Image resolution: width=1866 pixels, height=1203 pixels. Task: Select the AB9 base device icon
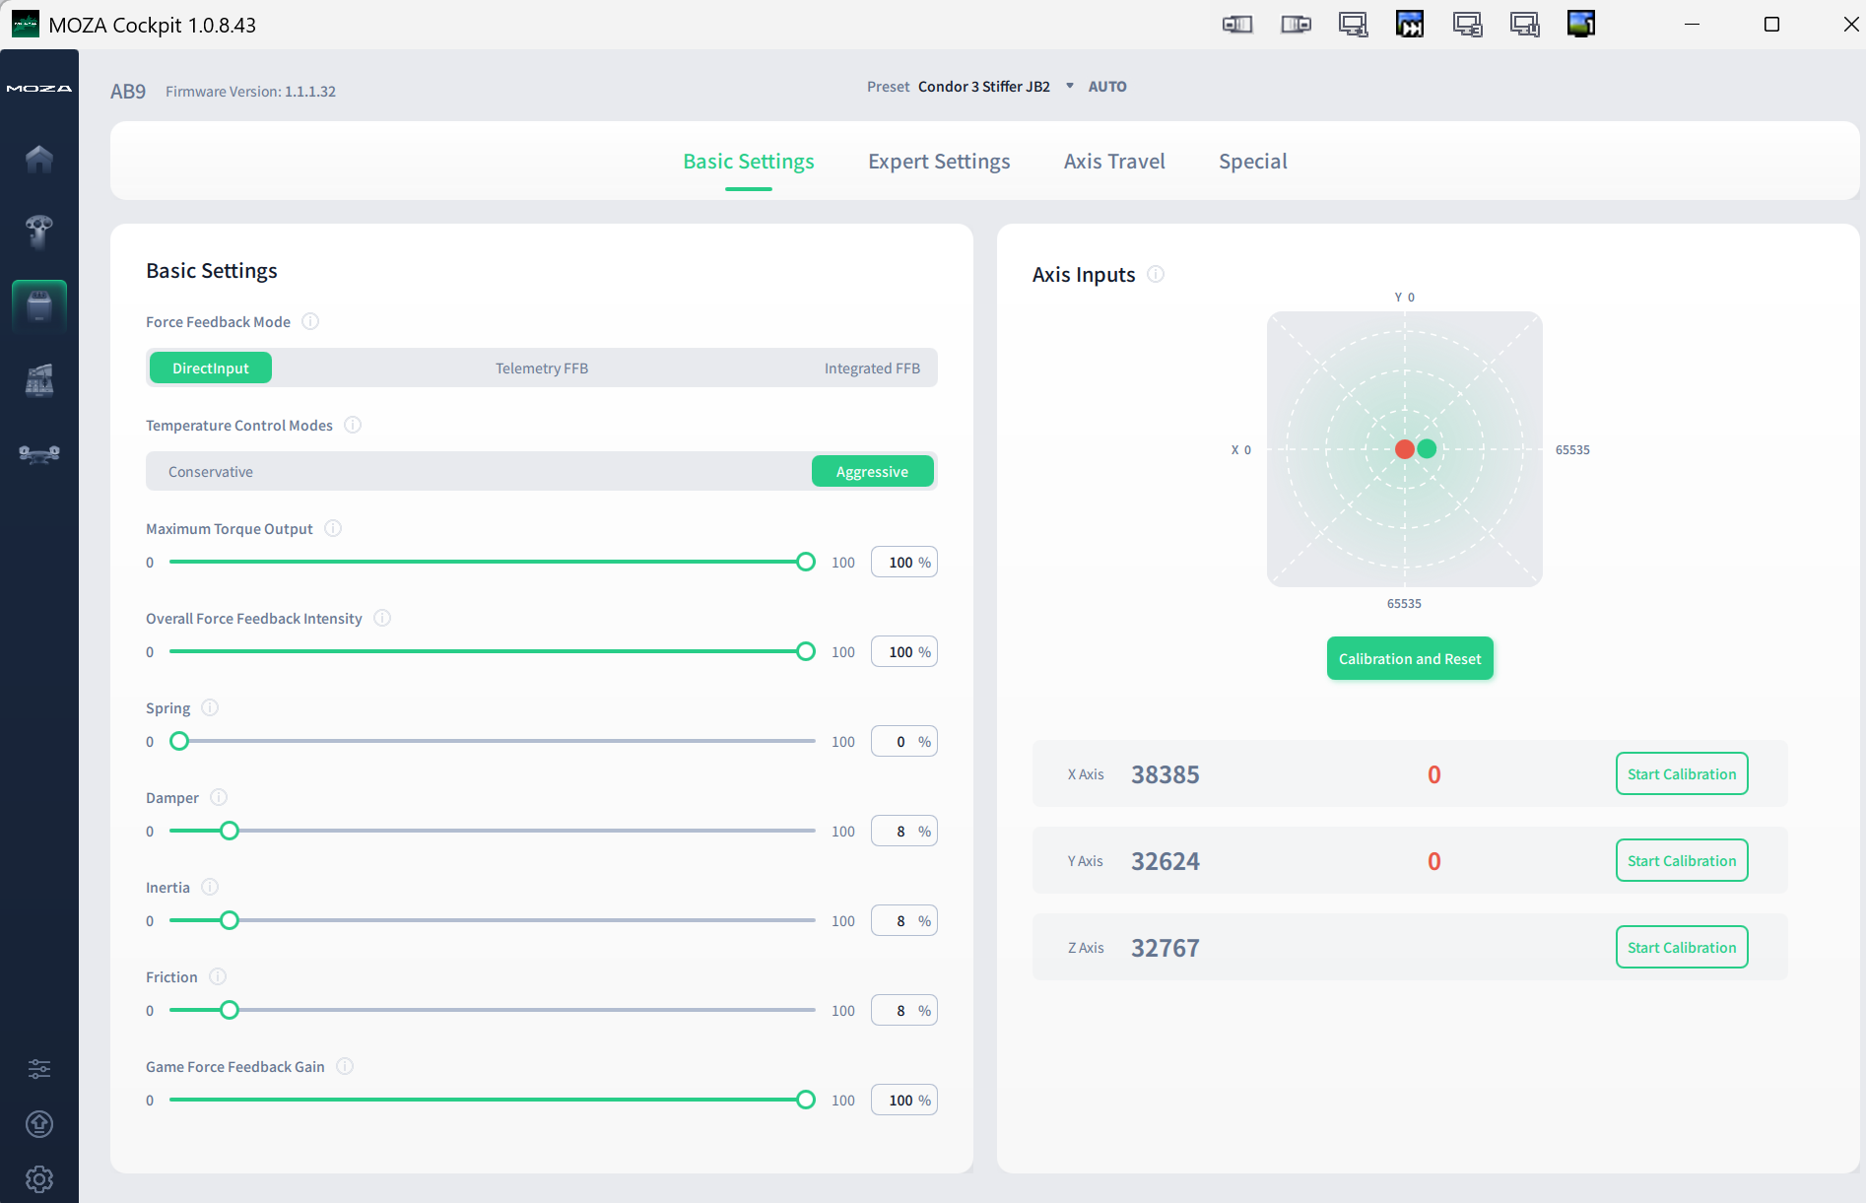39,305
